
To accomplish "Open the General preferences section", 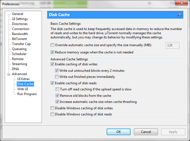I will coord(18,14).
